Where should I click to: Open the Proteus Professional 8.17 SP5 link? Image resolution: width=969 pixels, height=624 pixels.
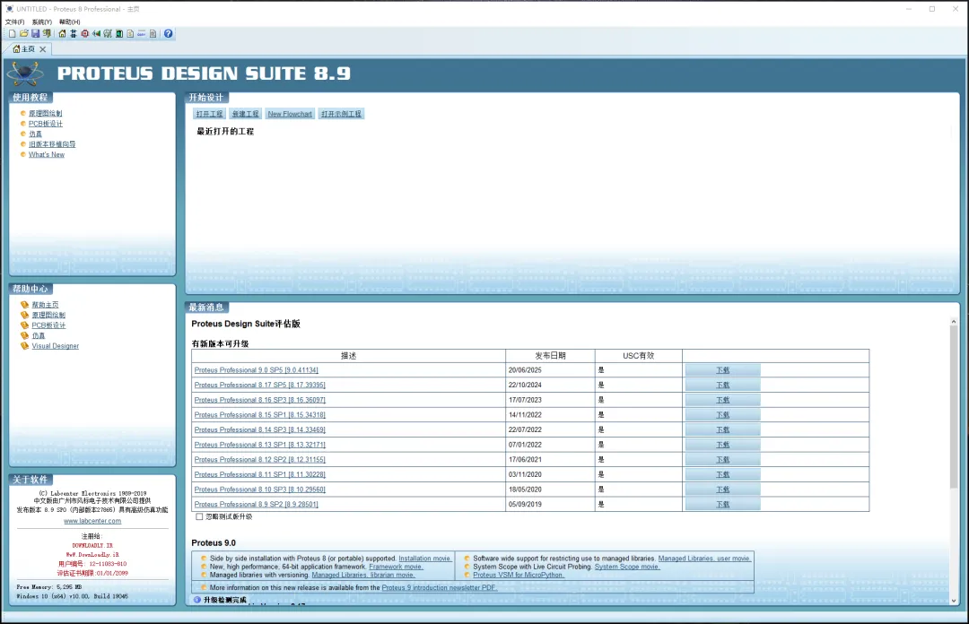259,385
